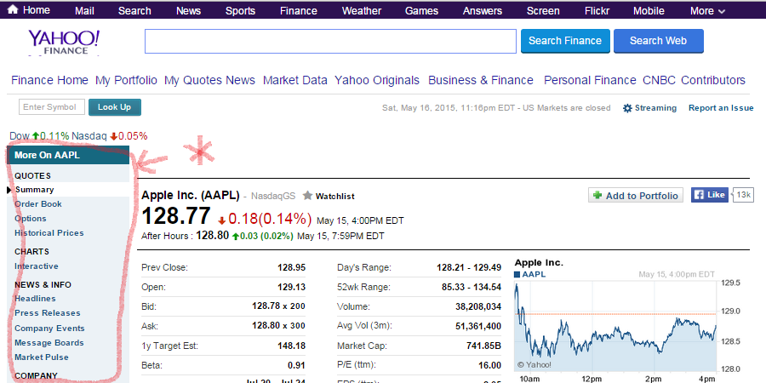The width and height of the screenshot is (766, 383).
Task: Click the green plus Add to Portfolio icon
Action: pos(597,196)
